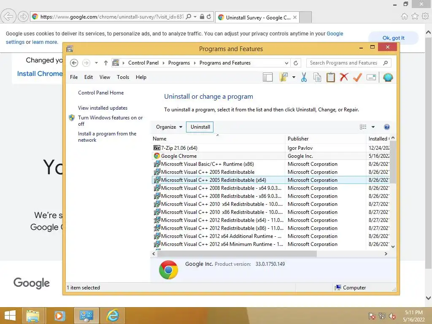Viewport: 432px width, 324px height.
Task: Click Install a program from the network
Action: (107, 137)
